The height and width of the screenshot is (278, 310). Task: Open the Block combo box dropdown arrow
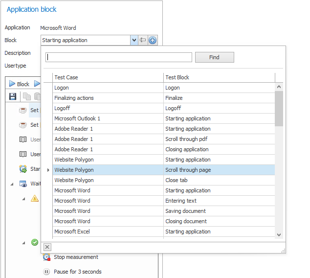click(134, 40)
